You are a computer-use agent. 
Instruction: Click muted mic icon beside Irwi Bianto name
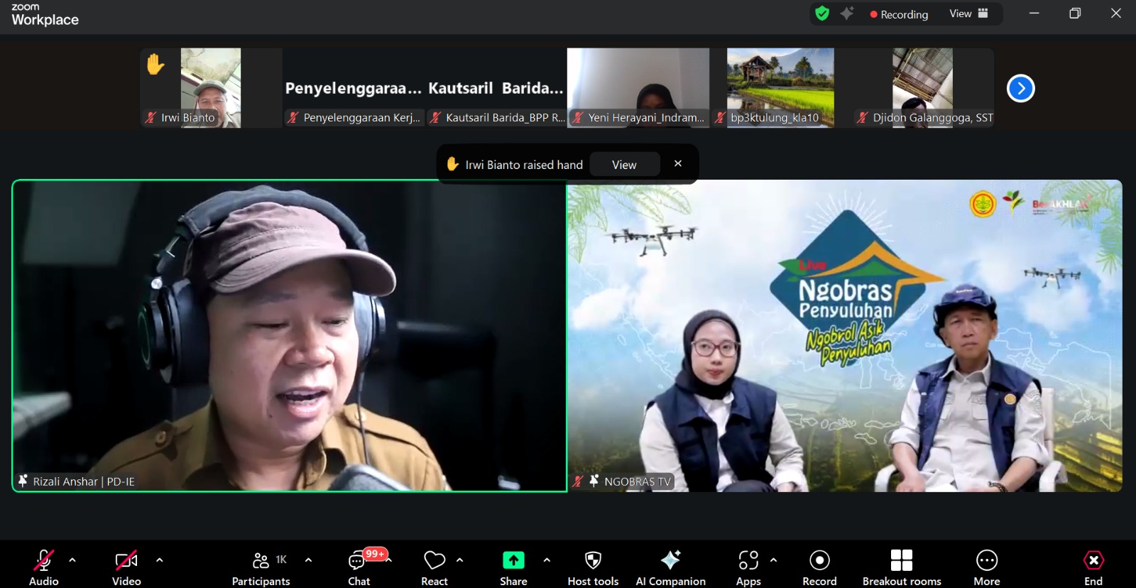point(151,118)
